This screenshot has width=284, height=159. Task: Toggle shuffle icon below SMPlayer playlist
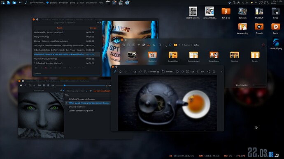coord(70,68)
